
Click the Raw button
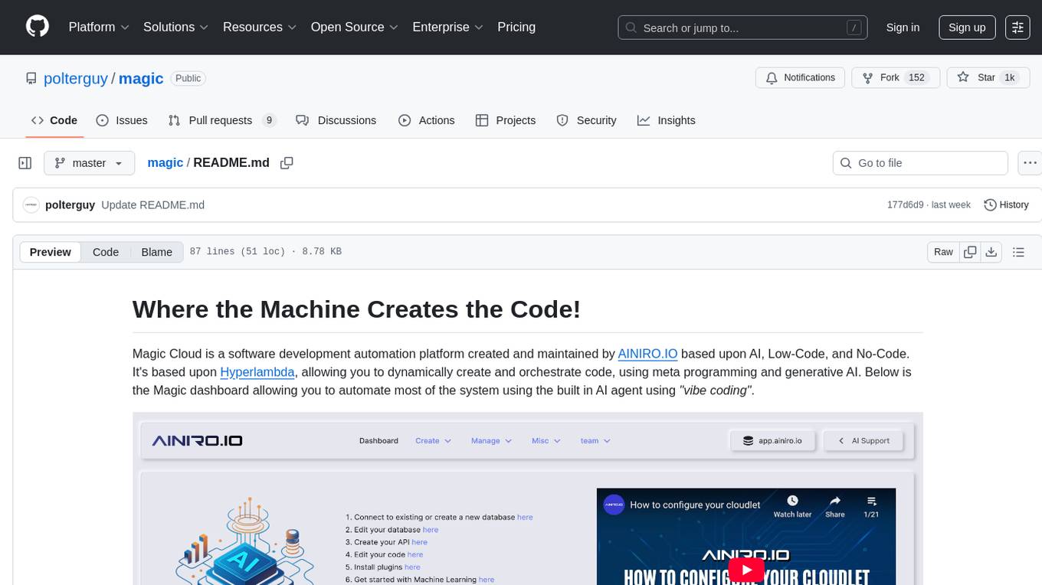point(943,252)
